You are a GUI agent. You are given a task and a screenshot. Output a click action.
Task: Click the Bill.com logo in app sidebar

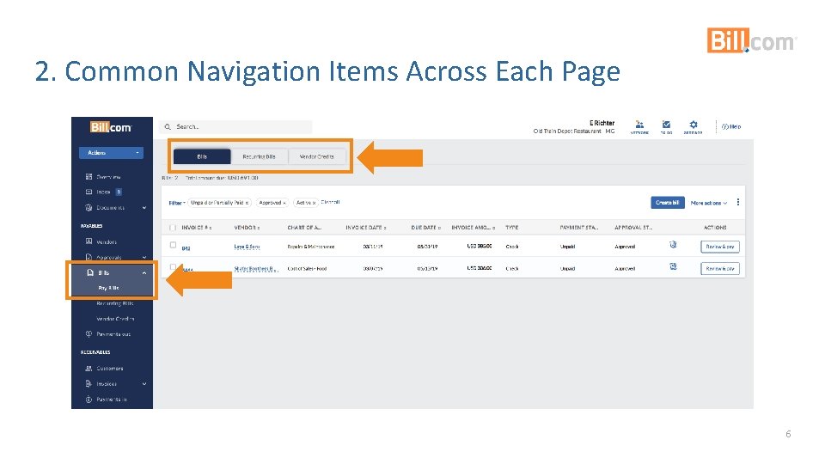pos(111,127)
